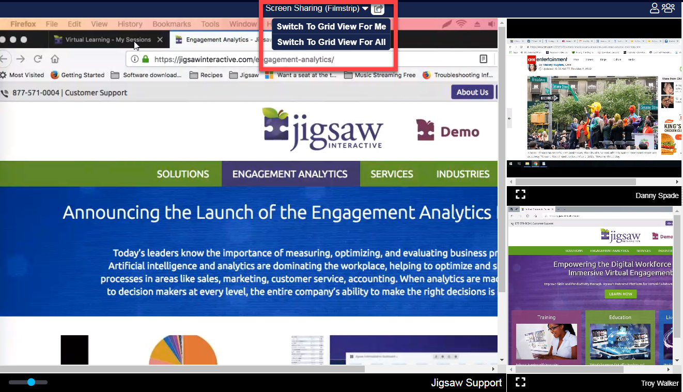Choose Switch To Grid View For Me
The image size is (683, 392).
pos(331,26)
